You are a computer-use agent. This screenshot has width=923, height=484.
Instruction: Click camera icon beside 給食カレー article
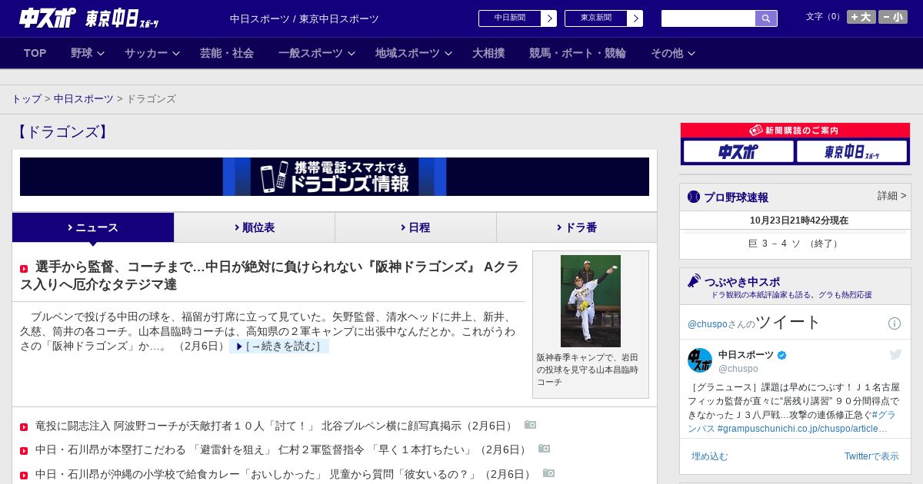point(548,473)
